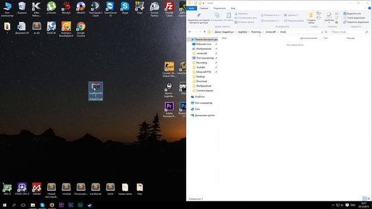The height and width of the screenshot is (209, 372).
Task: Open the Файл ribbon tab
Action: pos(191,8)
